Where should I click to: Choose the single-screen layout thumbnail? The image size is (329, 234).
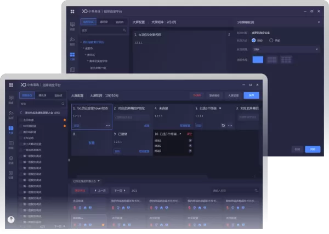click(258, 60)
